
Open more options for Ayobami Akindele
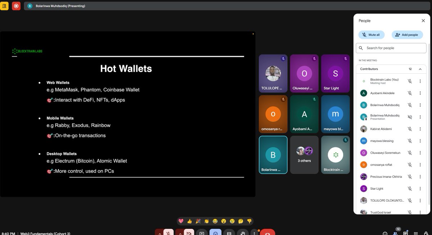coord(420,93)
